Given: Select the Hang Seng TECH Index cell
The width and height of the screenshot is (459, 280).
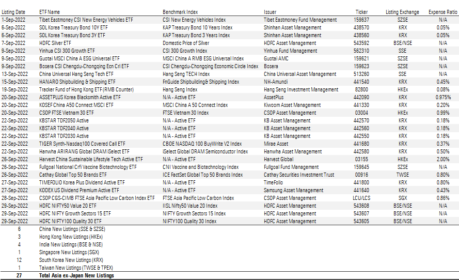Looking at the screenshot, I should [187, 74].
